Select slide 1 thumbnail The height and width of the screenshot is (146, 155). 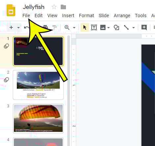tap(38, 51)
